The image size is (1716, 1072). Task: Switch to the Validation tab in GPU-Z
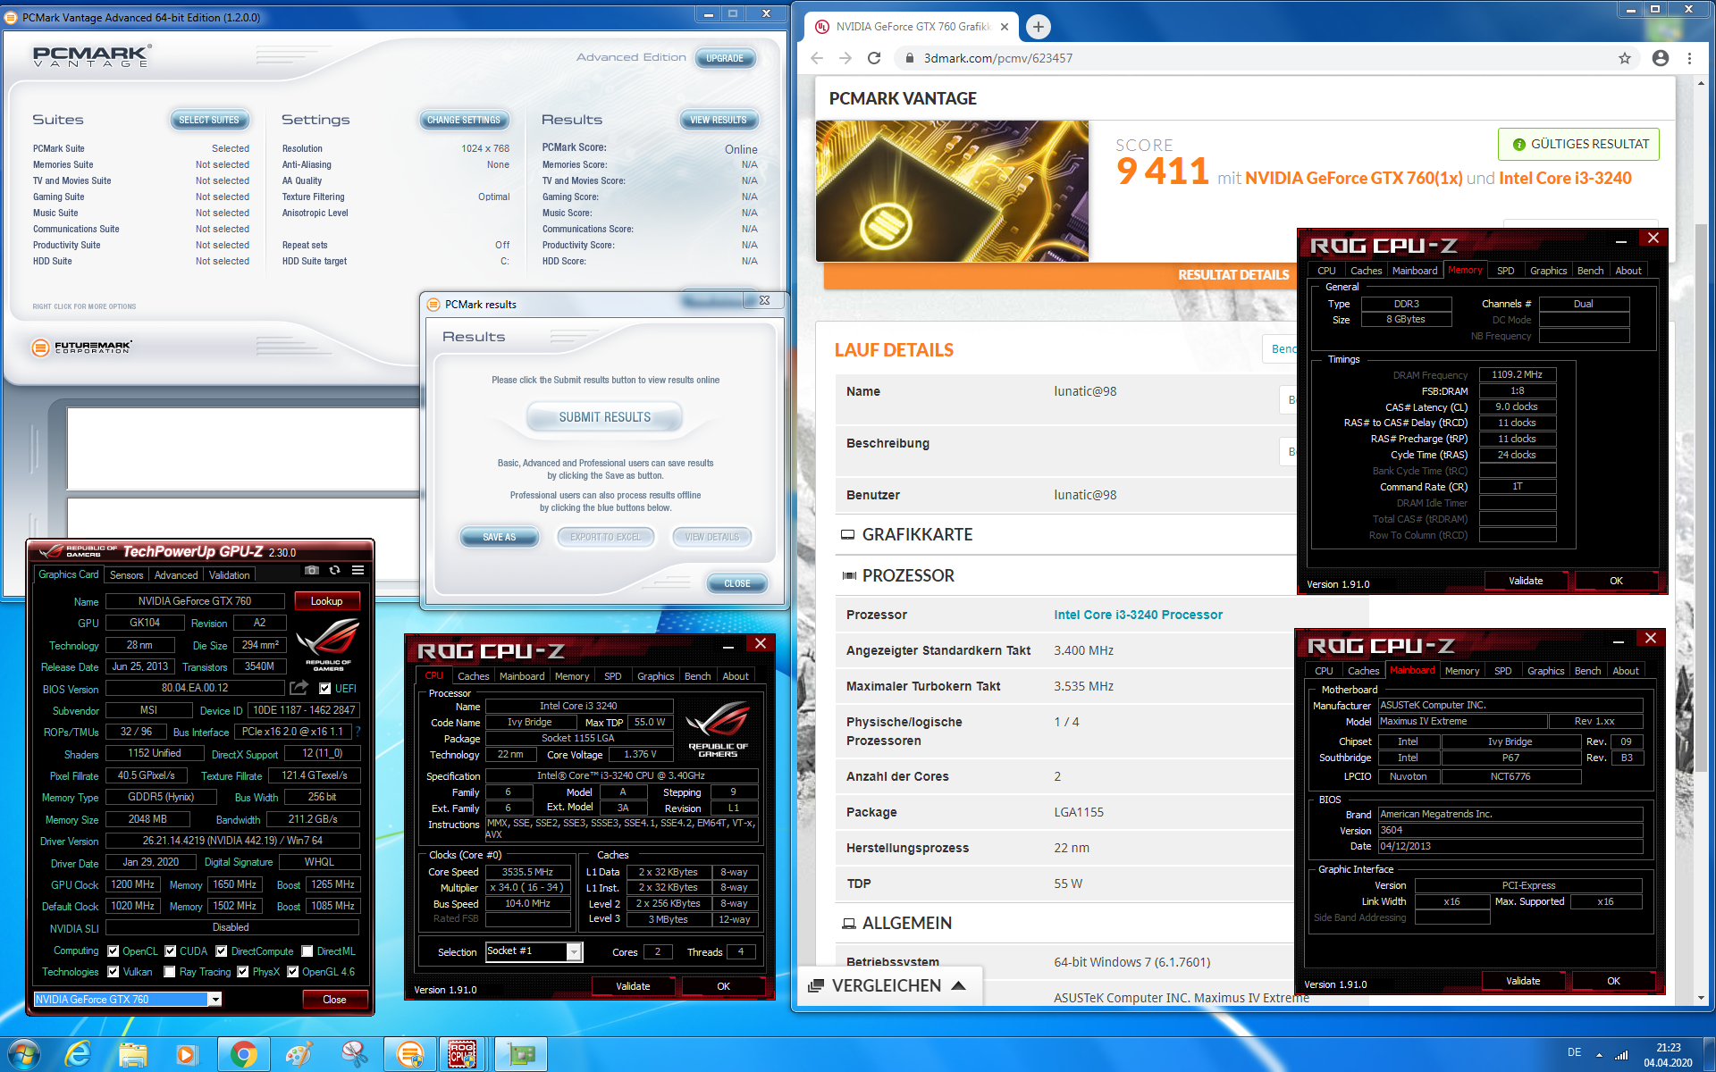click(x=230, y=575)
